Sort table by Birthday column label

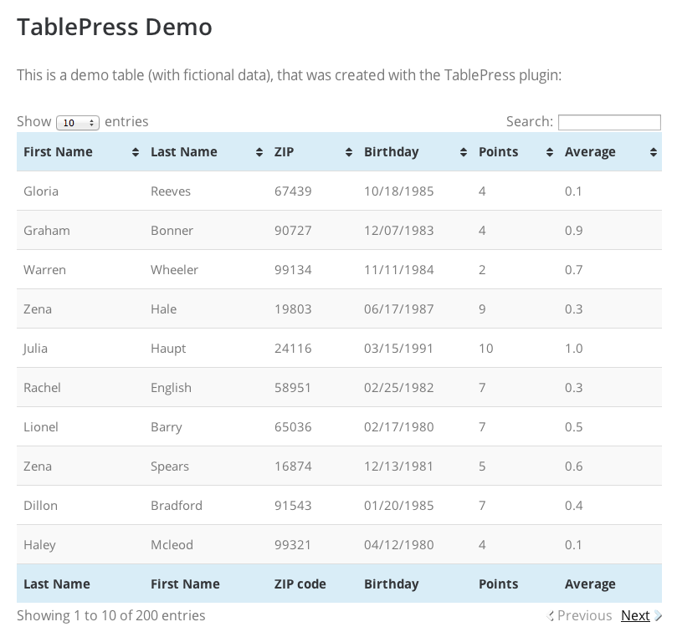coord(391,152)
